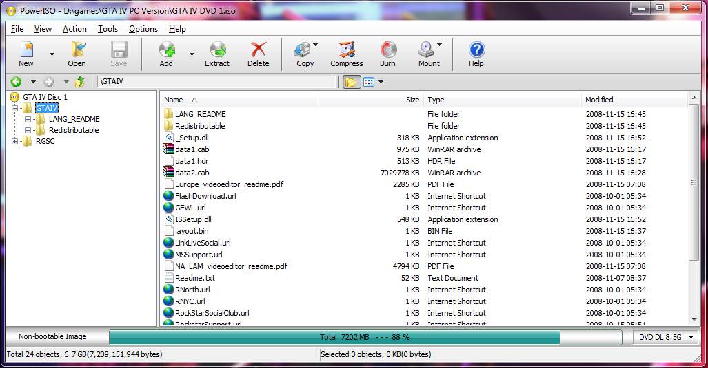Sort by the Name column header
The height and width of the screenshot is (368, 708).
239,100
